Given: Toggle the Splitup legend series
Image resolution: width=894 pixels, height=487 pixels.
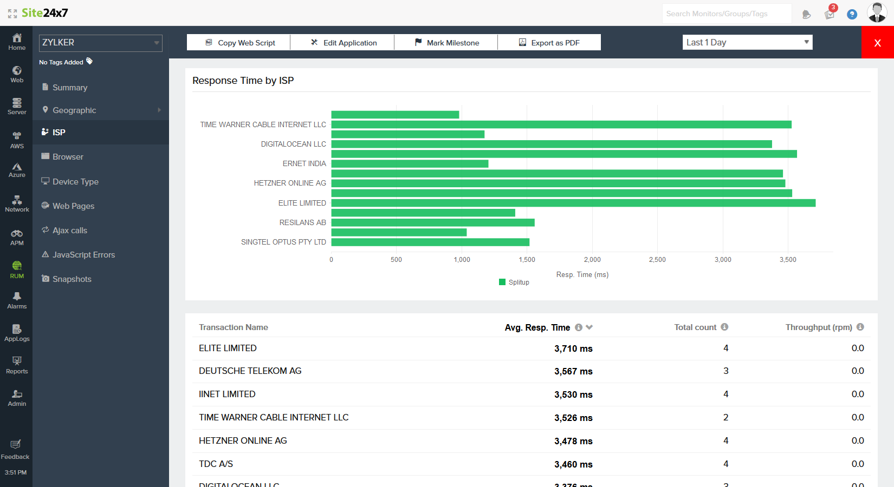Looking at the screenshot, I should click(514, 282).
